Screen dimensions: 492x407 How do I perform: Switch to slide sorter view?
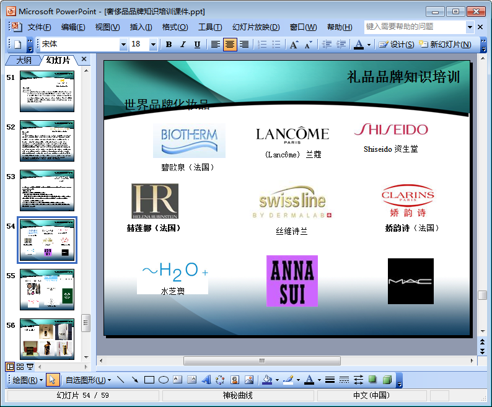coord(20,367)
